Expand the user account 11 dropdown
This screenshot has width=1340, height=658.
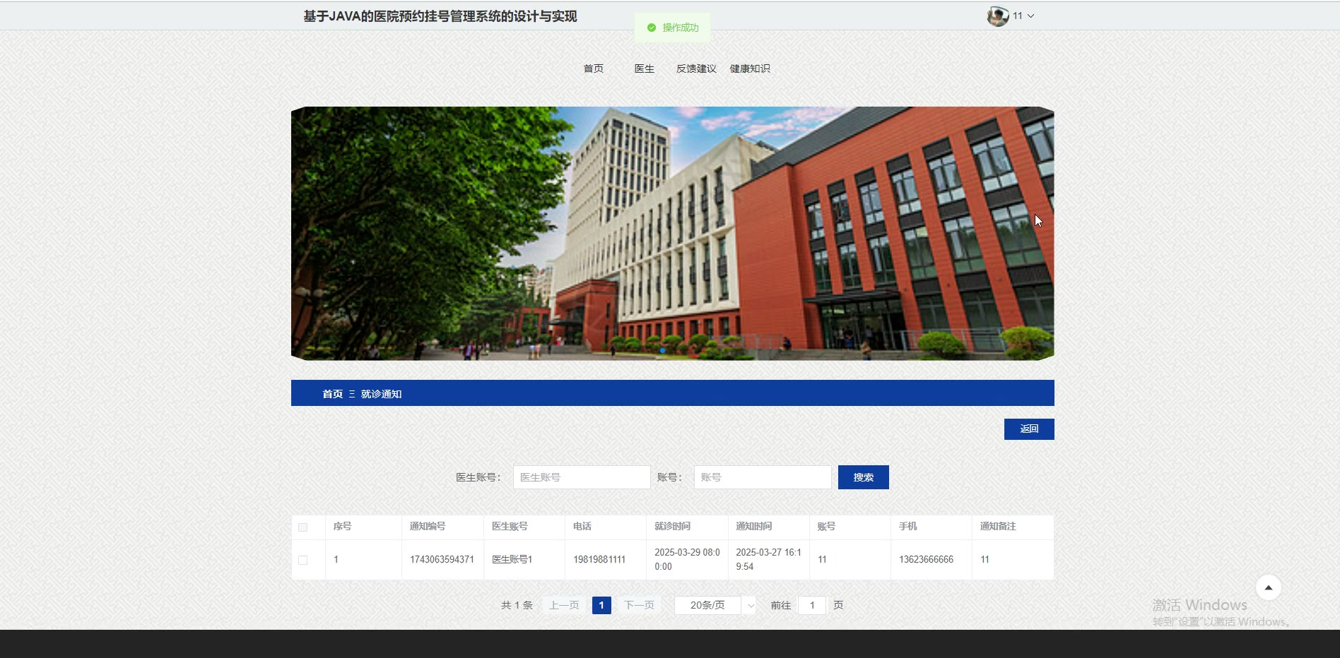click(1023, 16)
